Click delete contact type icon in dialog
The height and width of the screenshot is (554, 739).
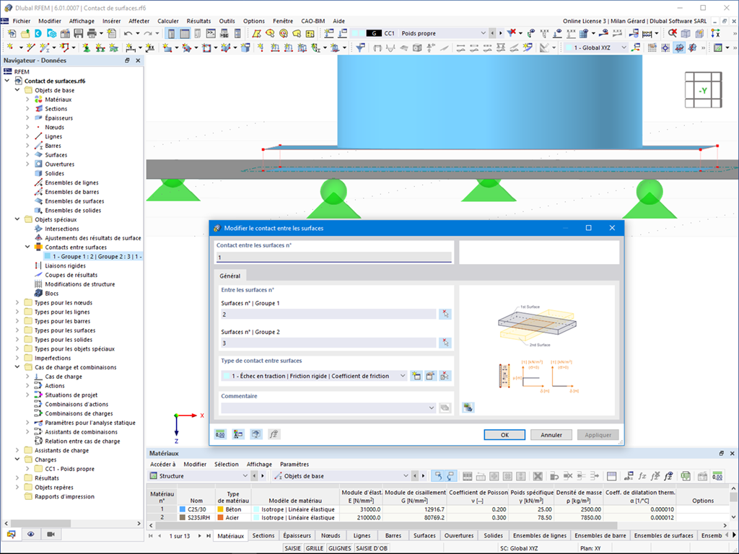(445, 376)
